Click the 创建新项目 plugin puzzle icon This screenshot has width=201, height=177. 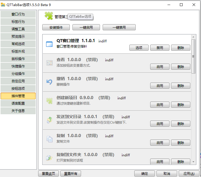49,101
